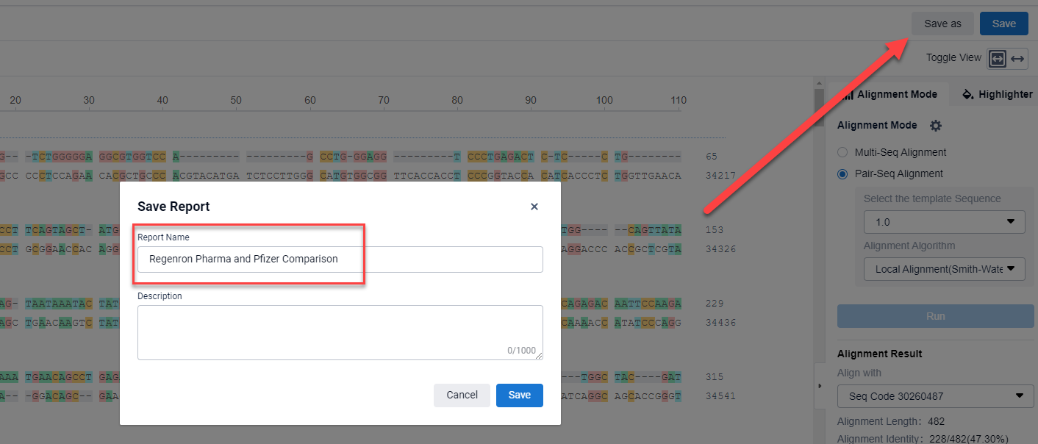Open the Seq Code 30260487 dropdown
The width and height of the screenshot is (1038, 444).
[935, 396]
